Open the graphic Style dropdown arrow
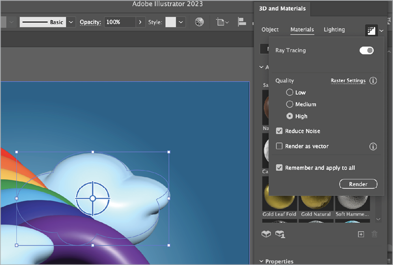This screenshot has width=393, height=265. 181,22
